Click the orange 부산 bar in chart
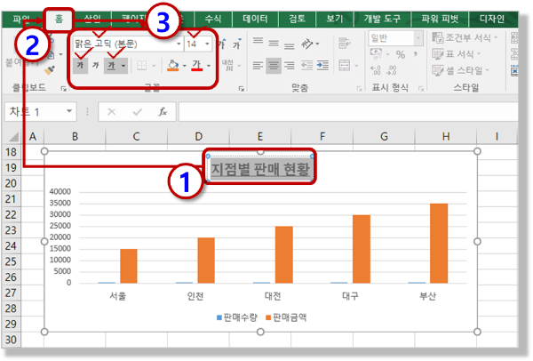 click(x=439, y=244)
